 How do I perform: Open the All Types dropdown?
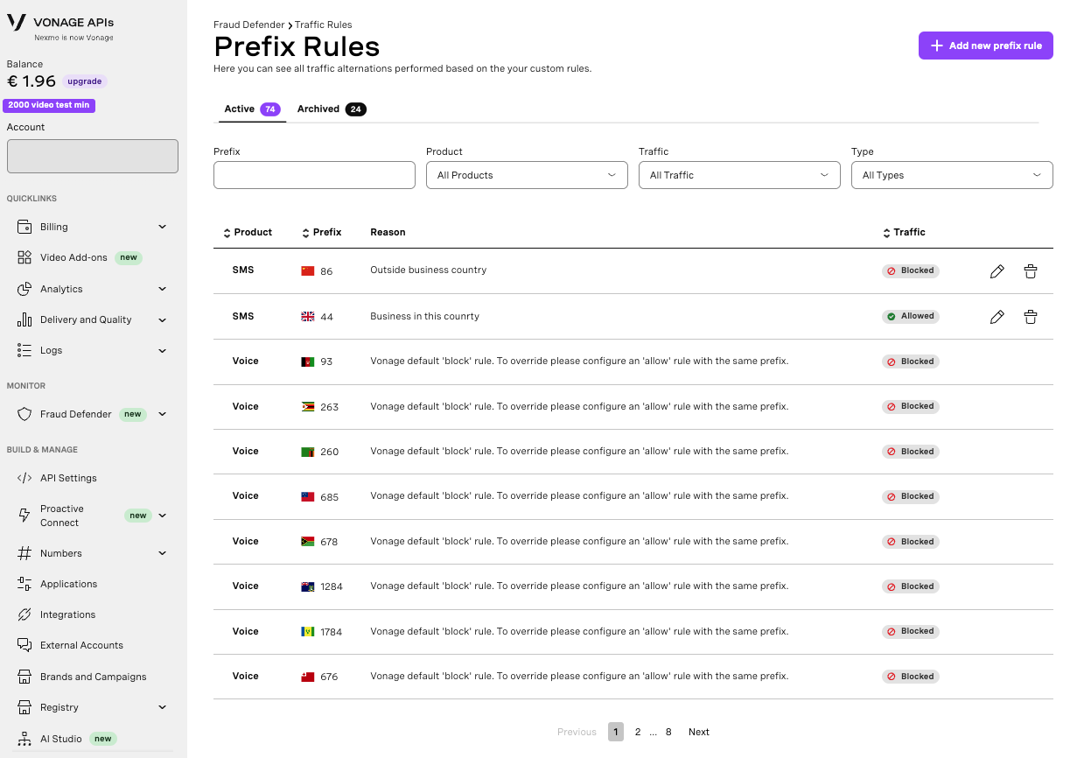(x=952, y=175)
